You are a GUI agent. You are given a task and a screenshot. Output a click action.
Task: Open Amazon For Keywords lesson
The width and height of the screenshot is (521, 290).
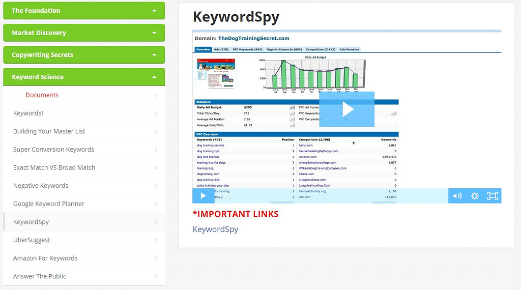click(84, 258)
